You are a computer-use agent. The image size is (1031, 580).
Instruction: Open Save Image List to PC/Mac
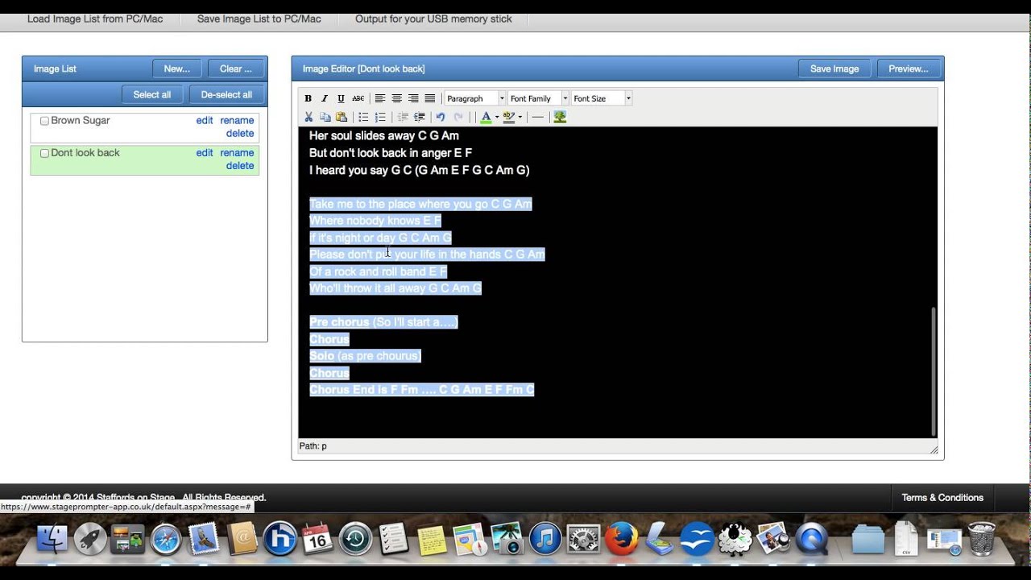tap(259, 19)
